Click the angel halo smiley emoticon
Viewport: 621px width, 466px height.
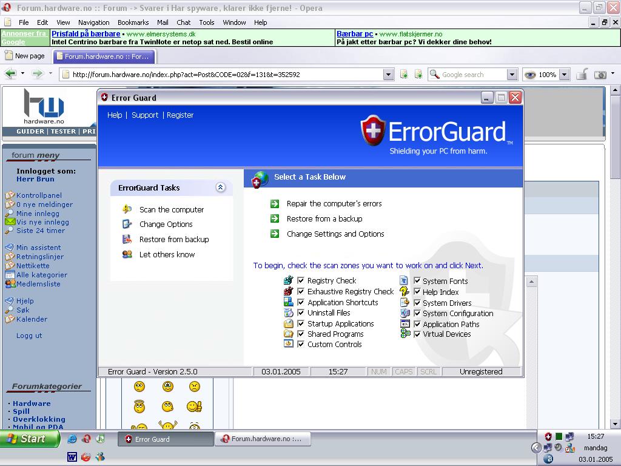coord(139,406)
